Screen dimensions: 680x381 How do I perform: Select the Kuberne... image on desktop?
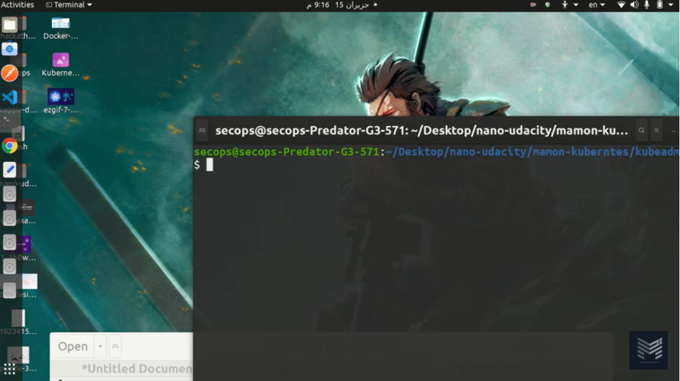(61, 65)
